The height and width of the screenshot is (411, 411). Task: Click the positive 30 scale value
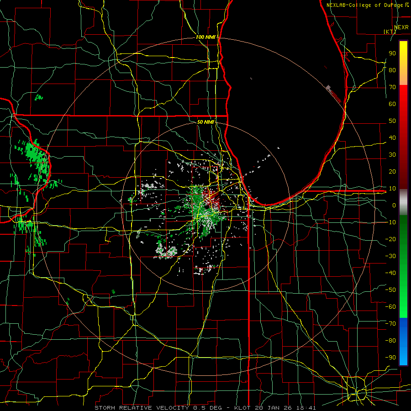coord(392,155)
